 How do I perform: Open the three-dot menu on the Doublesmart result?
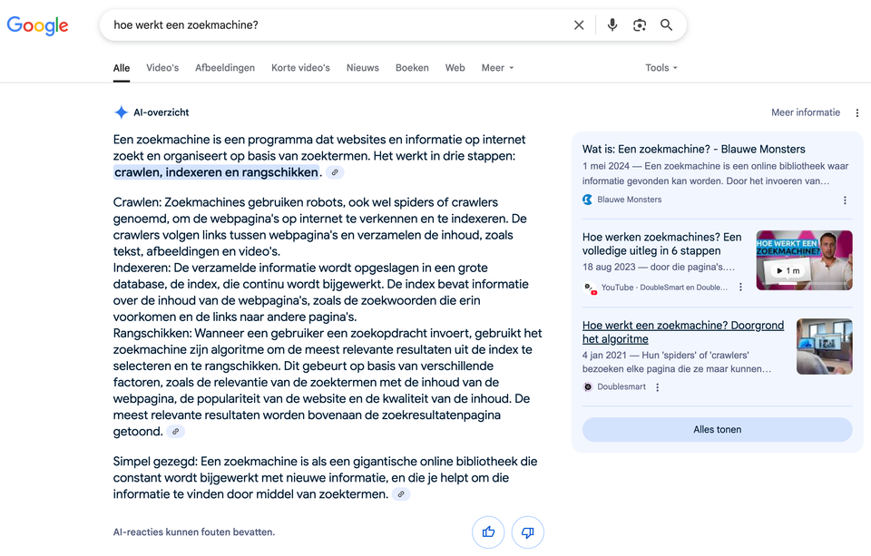click(x=656, y=386)
